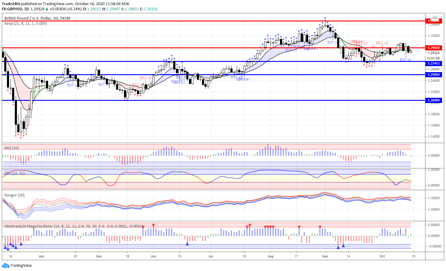Click the blue 1.20499 price label

point(434,100)
